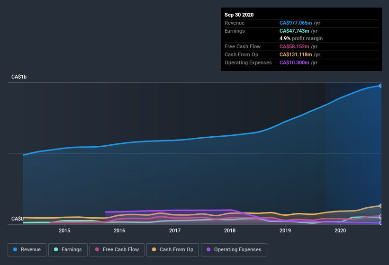The width and height of the screenshot is (389, 265).
Task: Click the CA$1b y-axis label
Action: pyautogui.click(x=19, y=77)
